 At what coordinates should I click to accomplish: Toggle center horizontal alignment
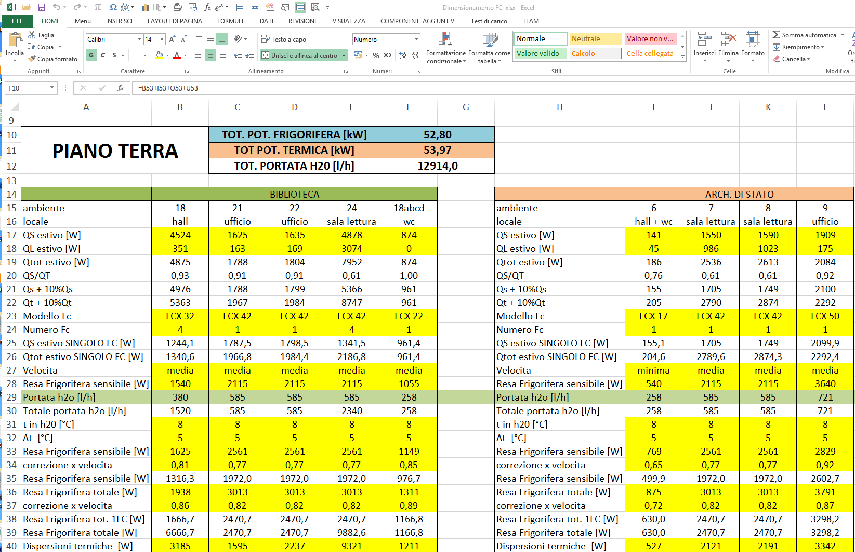pos(211,55)
